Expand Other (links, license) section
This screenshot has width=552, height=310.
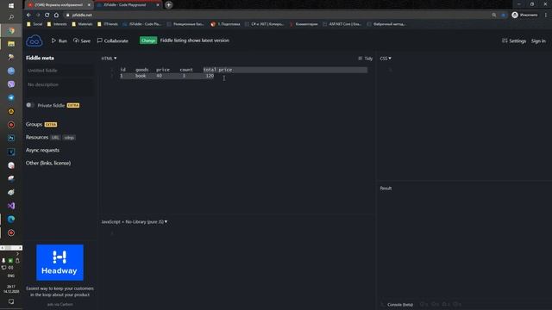(x=48, y=163)
